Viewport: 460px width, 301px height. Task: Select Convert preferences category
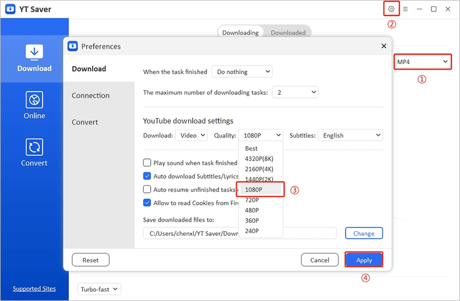(99, 122)
